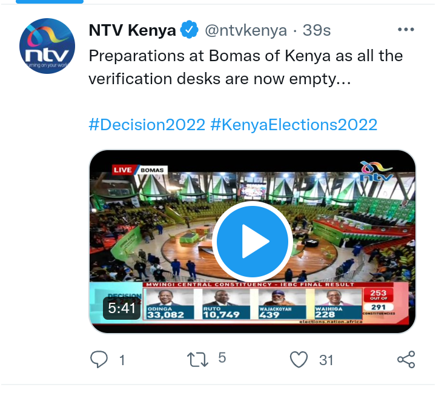Click the NTV Kenya display name
Viewport: 436px width, 393px height.
click(x=133, y=30)
